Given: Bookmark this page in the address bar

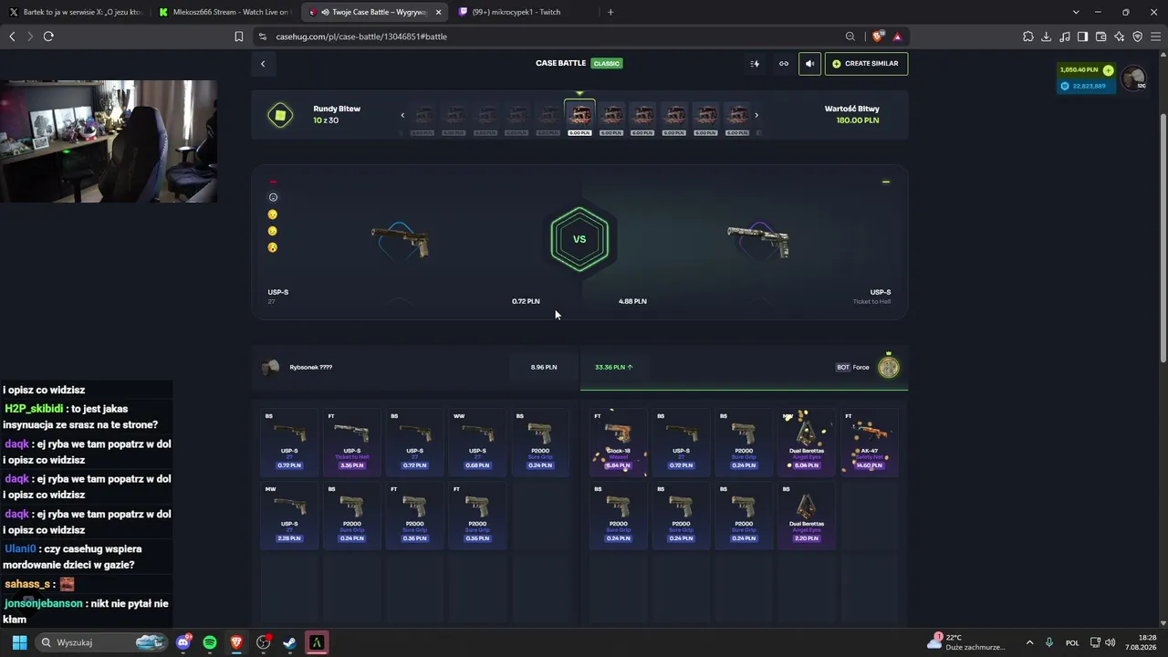Looking at the screenshot, I should [x=239, y=36].
